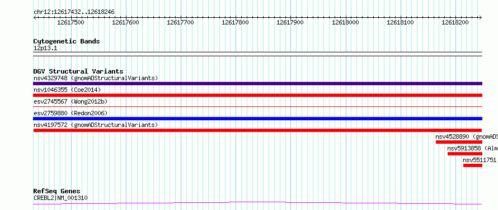The image size is (498, 210).
Task: Click the right arrowhead of the ruler
Action: pyautogui.click(x=481, y=17)
